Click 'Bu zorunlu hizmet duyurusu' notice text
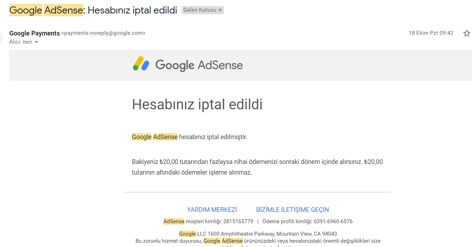The width and height of the screenshot is (472, 247). point(258,241)
